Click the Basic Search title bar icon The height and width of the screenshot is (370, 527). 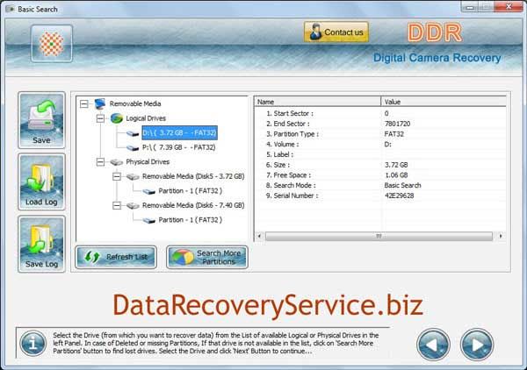coord(10,9)
